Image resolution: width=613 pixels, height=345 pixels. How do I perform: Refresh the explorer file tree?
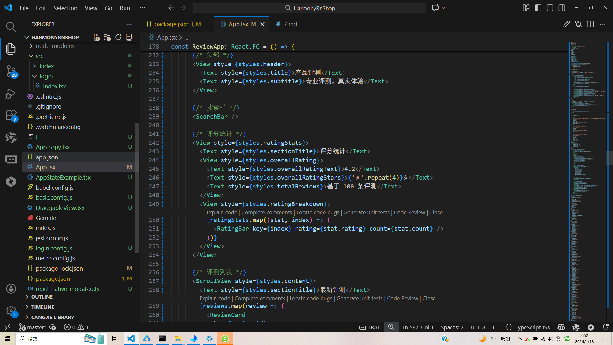coord(118,37)
